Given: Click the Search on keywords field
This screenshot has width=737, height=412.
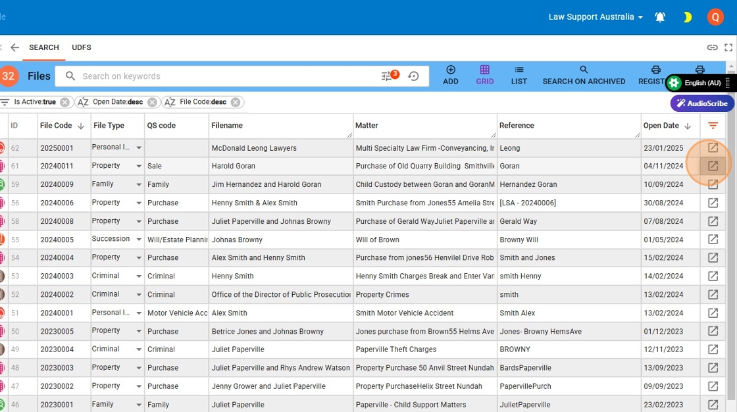Looking at the screenshot, I should click(224, 76).
